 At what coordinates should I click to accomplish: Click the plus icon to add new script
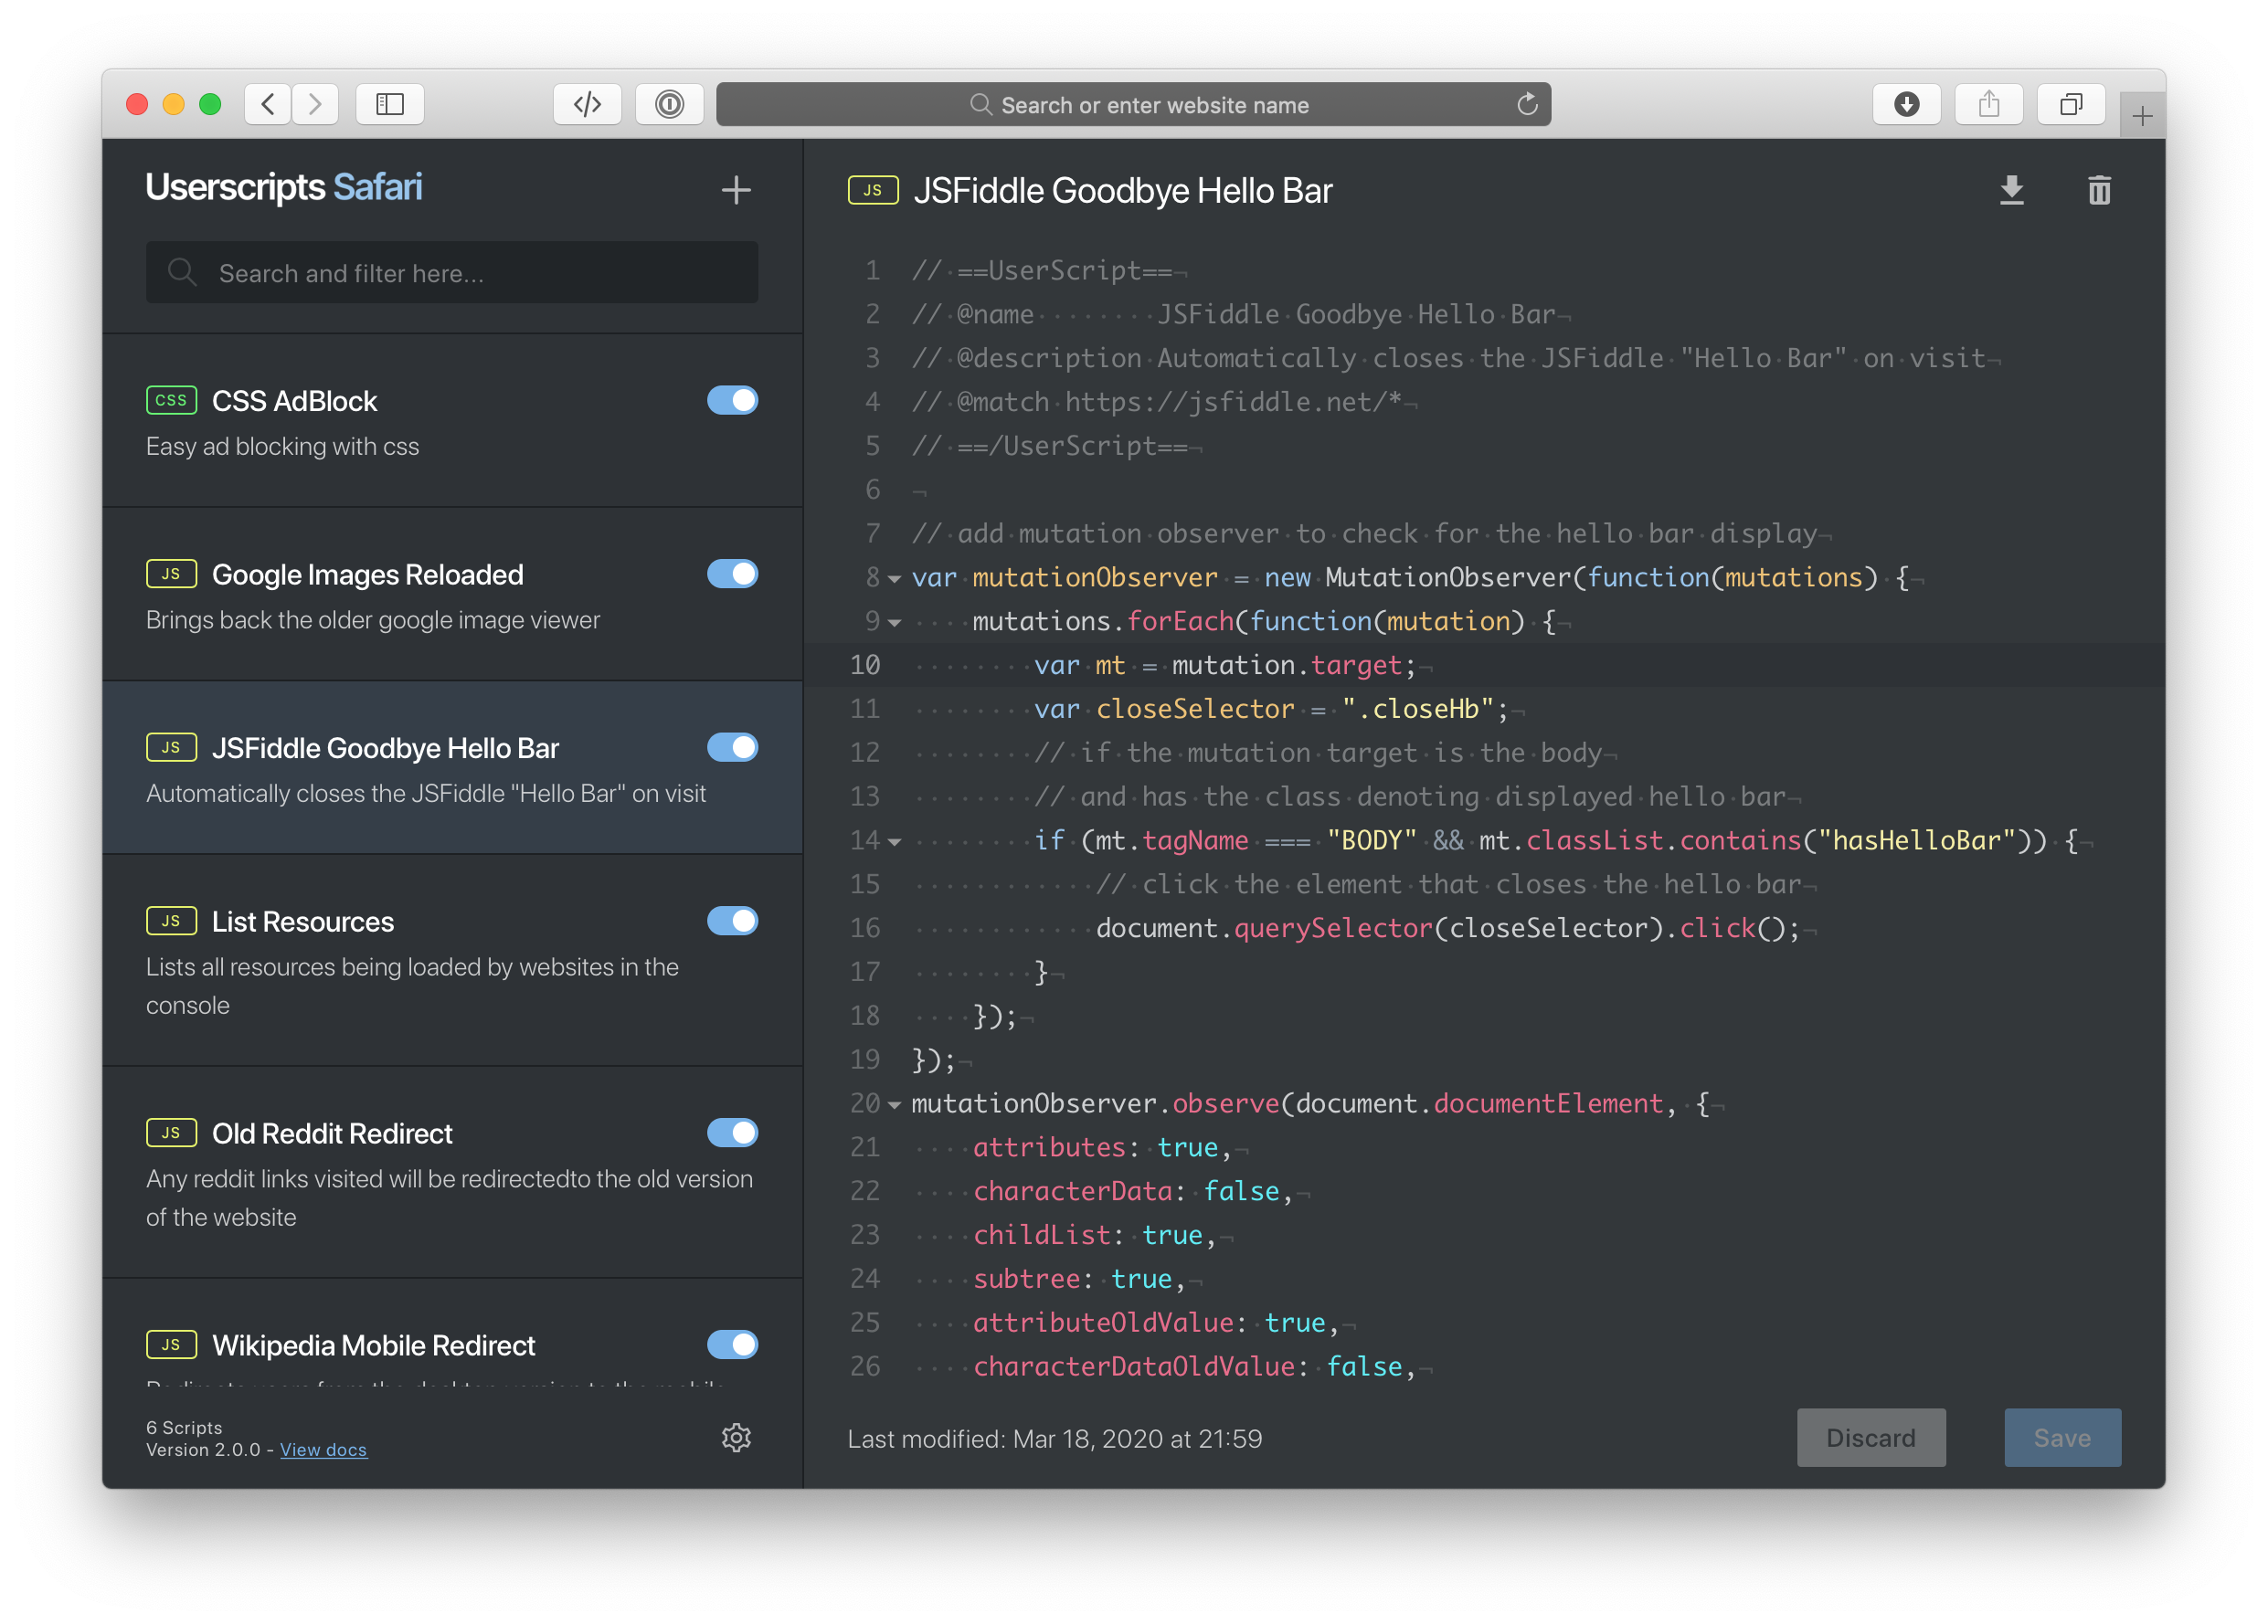735,190
